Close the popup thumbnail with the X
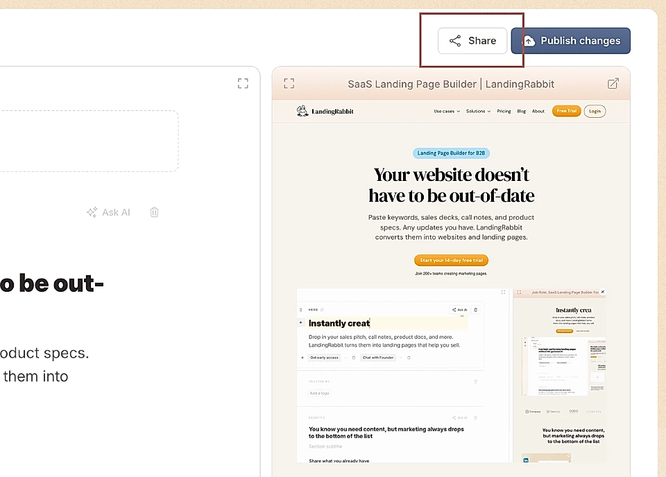The image size is (666, 477). (602, 291)
